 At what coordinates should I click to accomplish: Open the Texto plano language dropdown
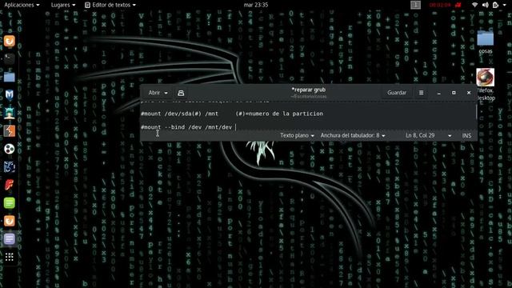tap(297, 135)
